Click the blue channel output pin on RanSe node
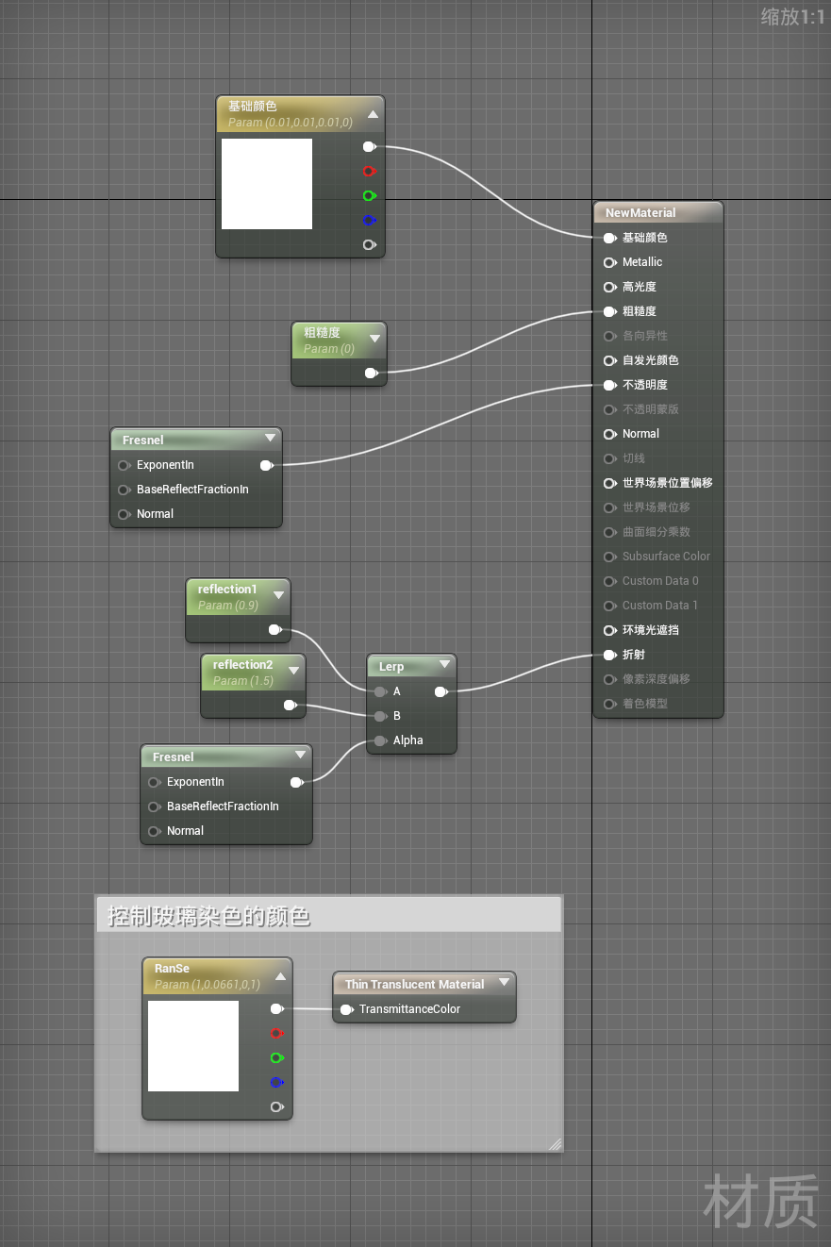This screenshot has height=1247, width=831. pos(276,1082)
